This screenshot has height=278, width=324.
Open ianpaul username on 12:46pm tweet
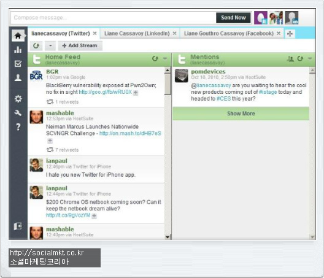pyautogui.click(x=56, y=161)
